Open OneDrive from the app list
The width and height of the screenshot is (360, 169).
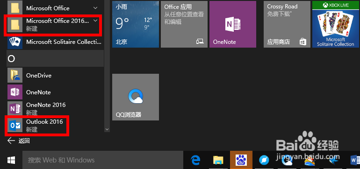(55, 75)
